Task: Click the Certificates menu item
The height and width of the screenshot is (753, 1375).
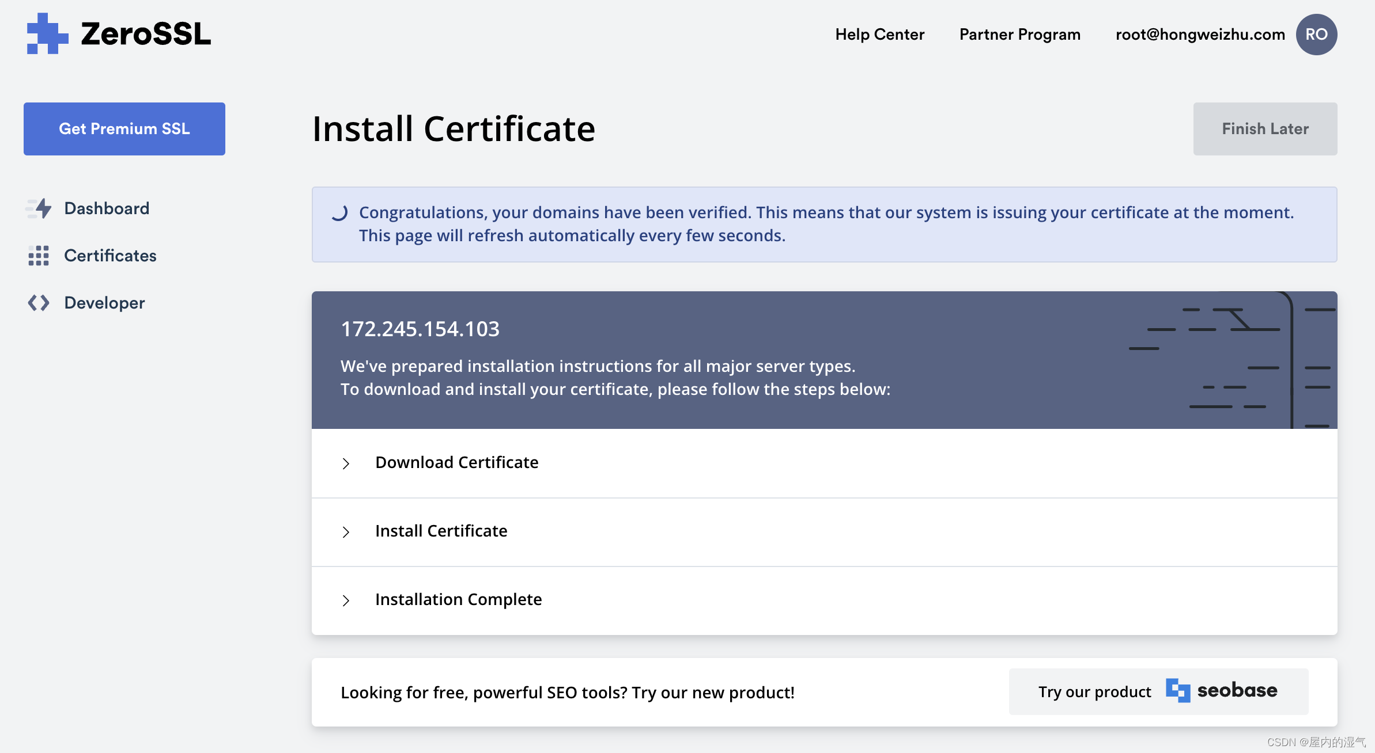Action: [111, 255]
